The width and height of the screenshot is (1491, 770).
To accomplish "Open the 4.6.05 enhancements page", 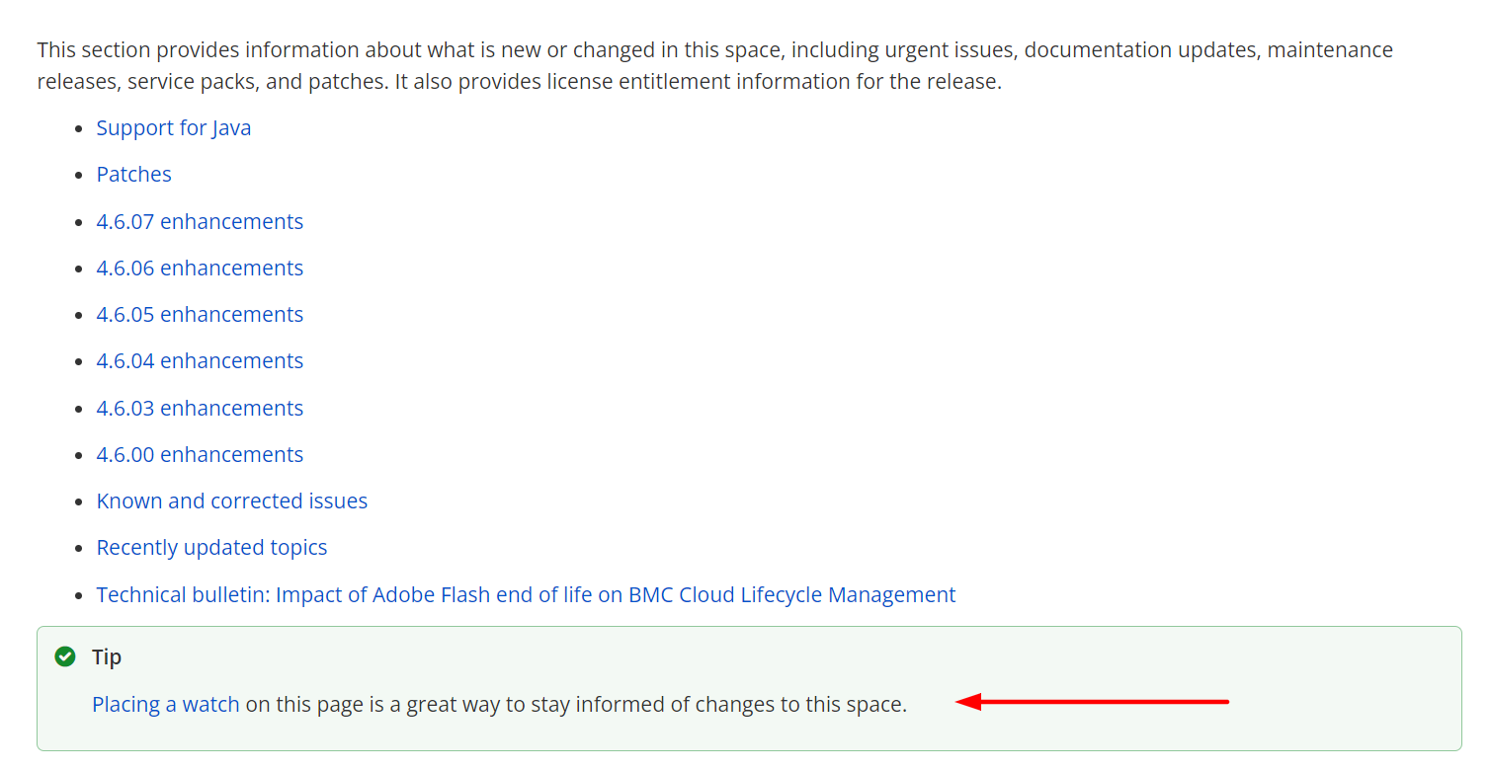I will pos(200,314).
